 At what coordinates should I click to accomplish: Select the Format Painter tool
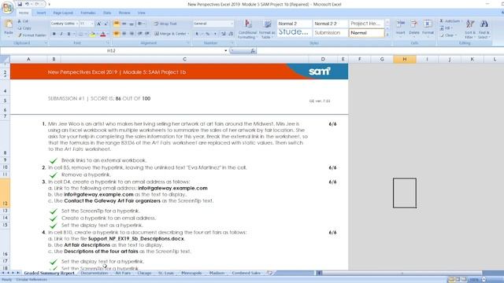click(32, 35)
